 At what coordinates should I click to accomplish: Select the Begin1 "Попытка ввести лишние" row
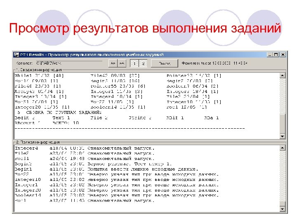[106, 169]
